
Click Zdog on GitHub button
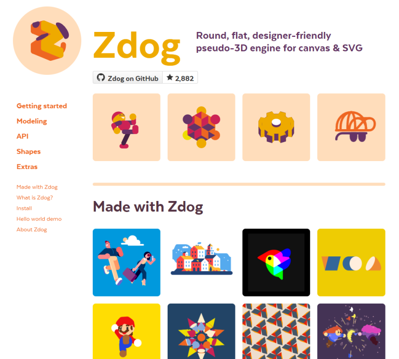(128, 78)
